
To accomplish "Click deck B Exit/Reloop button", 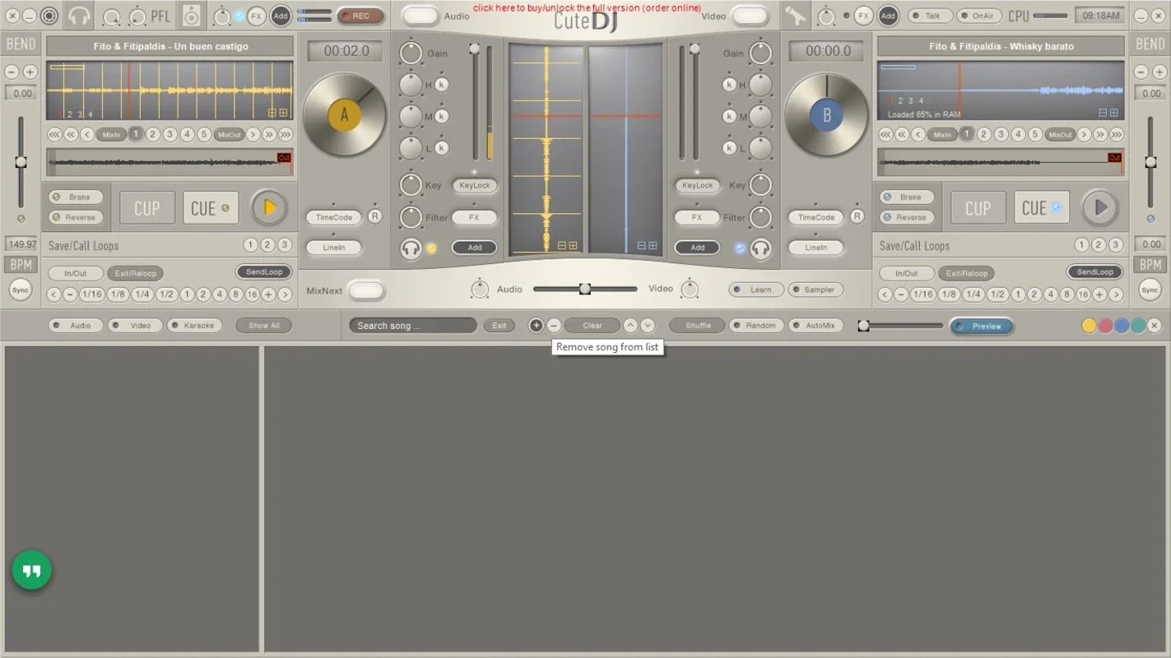I will click(x=966, y=273).
